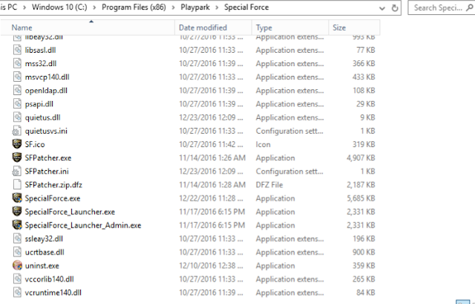The width and height of the screenshot is (475, 304).
Task: Select file name uninst.exe
Action: [x=42, y=266]
